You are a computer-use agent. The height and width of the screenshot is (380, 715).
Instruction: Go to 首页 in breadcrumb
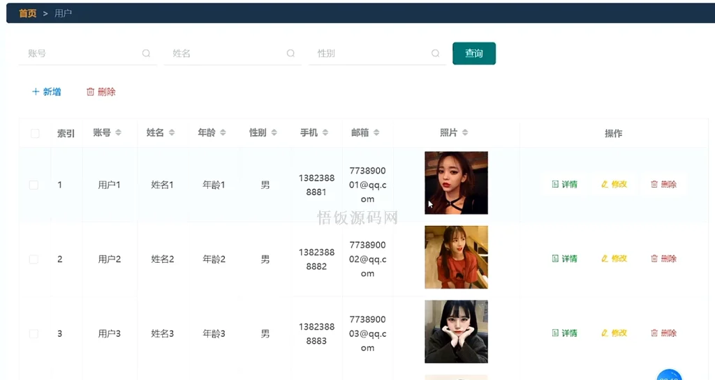click(28, 13)
